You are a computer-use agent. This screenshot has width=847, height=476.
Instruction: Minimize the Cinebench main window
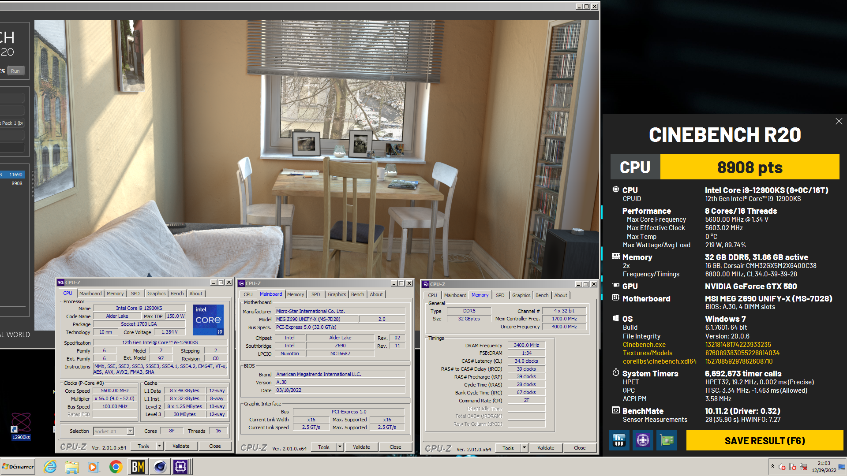(579, 7)
